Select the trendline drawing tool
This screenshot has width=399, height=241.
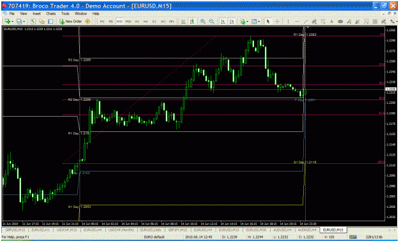(305, 22)
